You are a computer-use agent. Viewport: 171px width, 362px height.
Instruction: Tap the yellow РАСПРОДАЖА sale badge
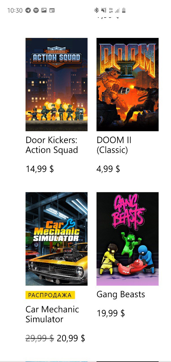pyautogui.click(x=50, y=295)
